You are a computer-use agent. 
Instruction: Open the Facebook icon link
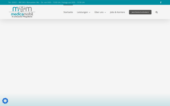click(x=161, y=2)
